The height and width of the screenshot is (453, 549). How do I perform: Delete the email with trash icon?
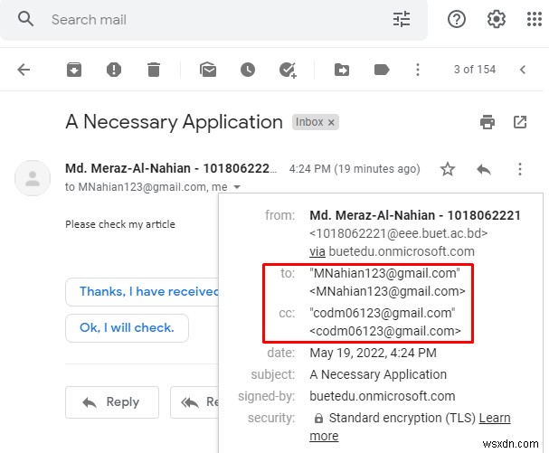point(154,70)
